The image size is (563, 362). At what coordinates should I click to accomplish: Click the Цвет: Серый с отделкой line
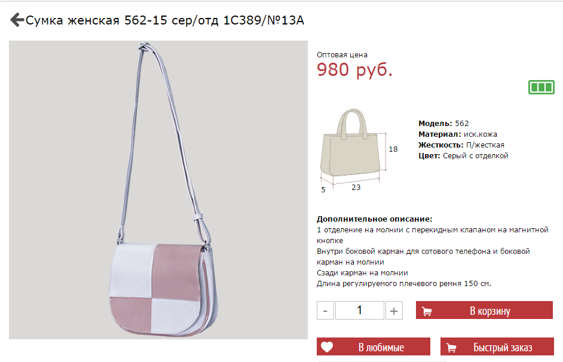click(x=463, y=156)
